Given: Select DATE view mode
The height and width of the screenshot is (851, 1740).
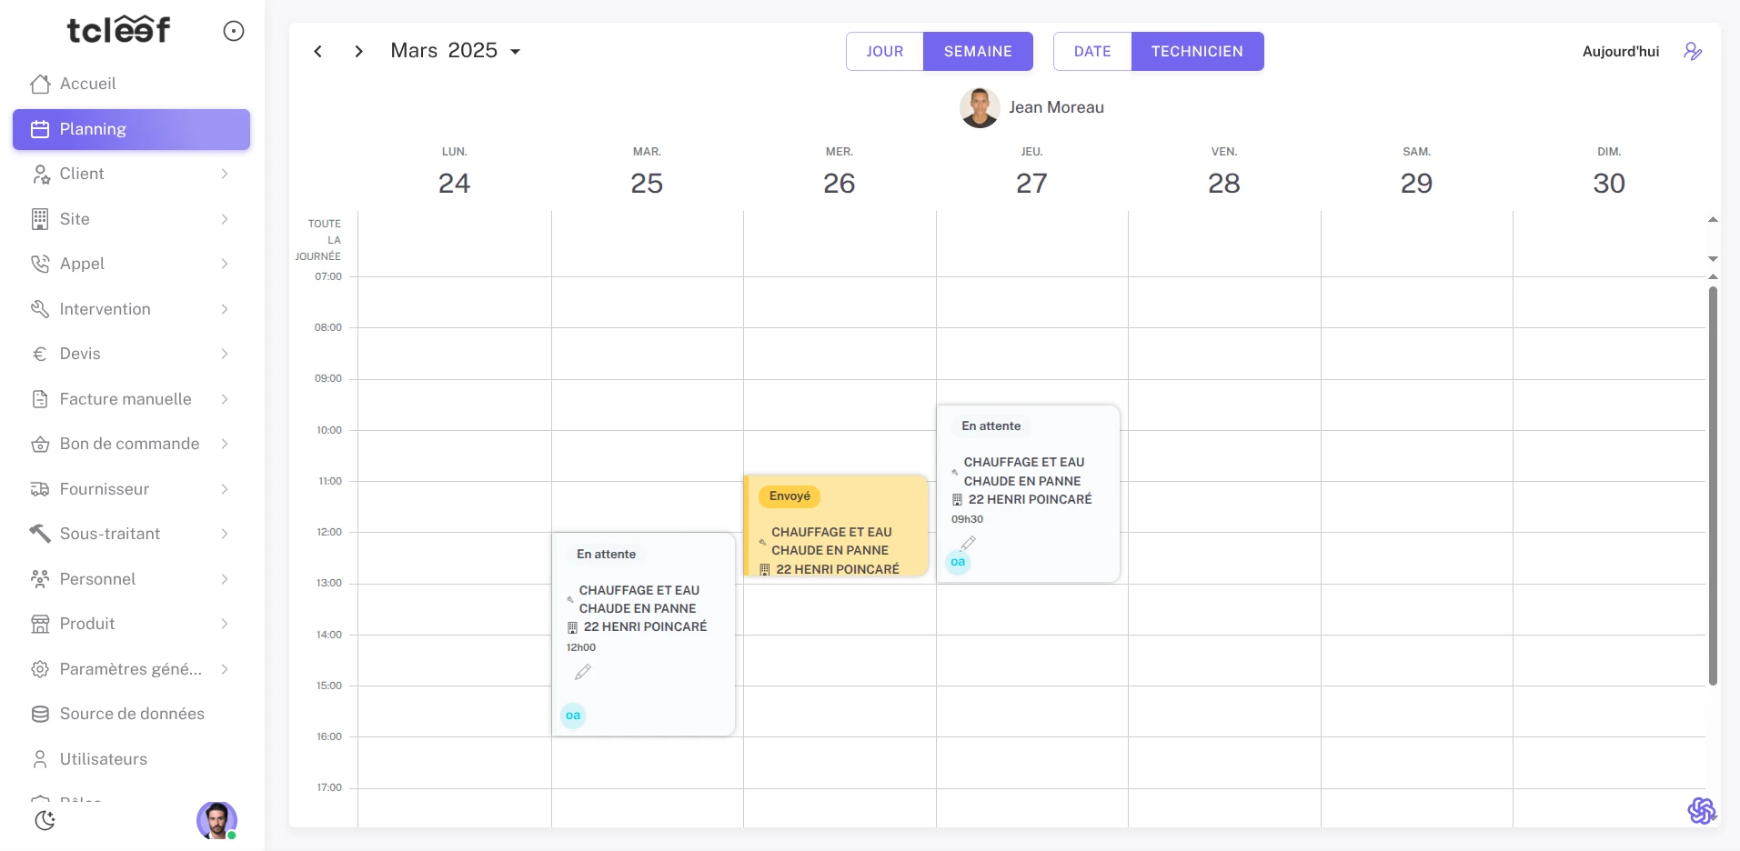Looking at the screenshot, I should [x=1091, y=51].
